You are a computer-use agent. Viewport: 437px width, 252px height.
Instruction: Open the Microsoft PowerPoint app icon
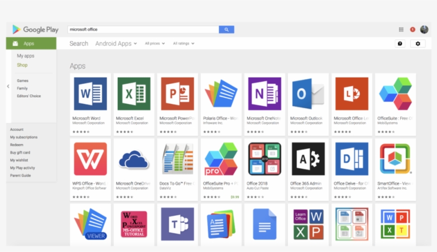(177, 94)
